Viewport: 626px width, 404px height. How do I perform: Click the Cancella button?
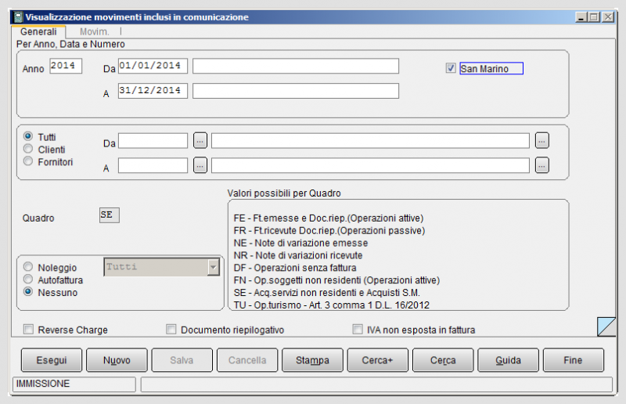point(247,360)
